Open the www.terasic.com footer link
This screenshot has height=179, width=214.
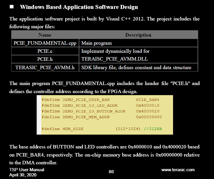tap(178, 170)
